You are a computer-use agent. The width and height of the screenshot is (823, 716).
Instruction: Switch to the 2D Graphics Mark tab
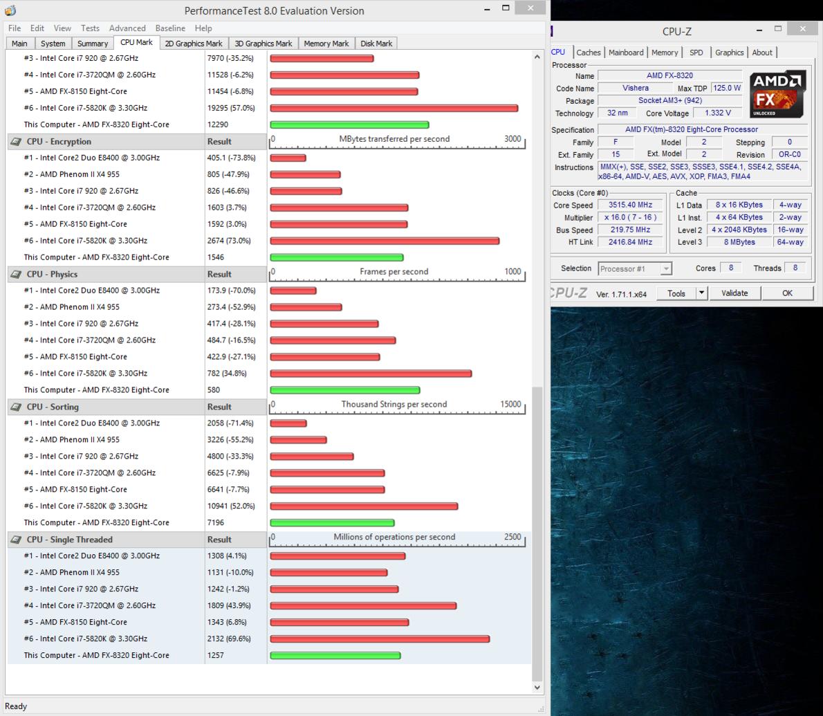(194, 44)
